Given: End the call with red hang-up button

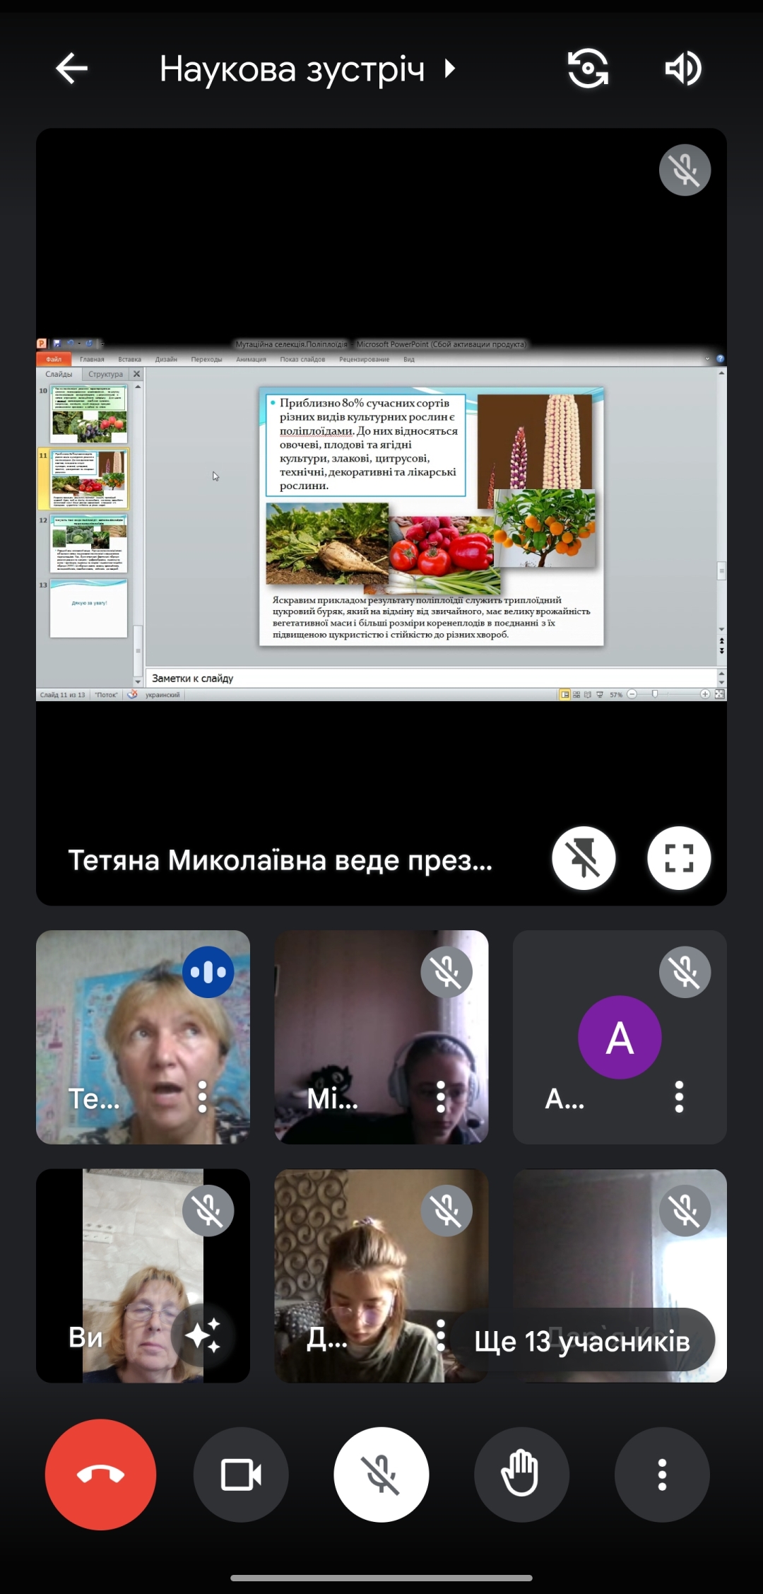Looking at the screenshot, I should pos(100,1475).
